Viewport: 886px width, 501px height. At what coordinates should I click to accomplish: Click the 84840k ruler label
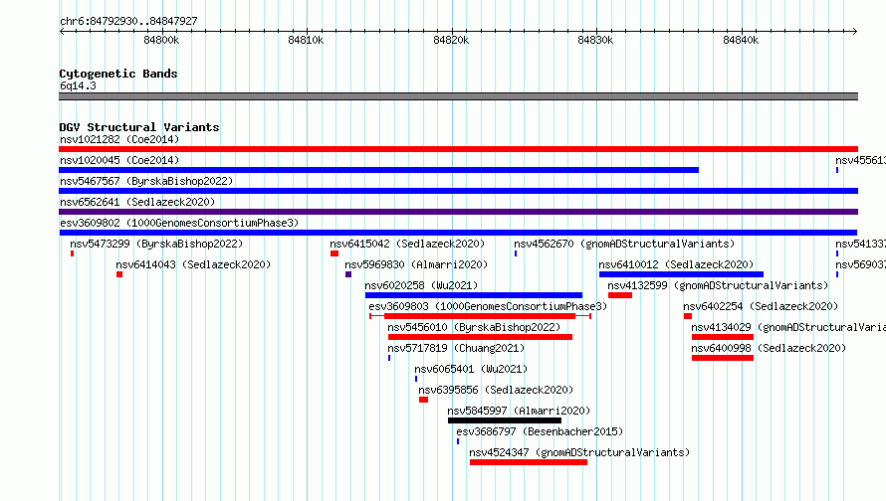pyautogui.click(x=741, y=40)
